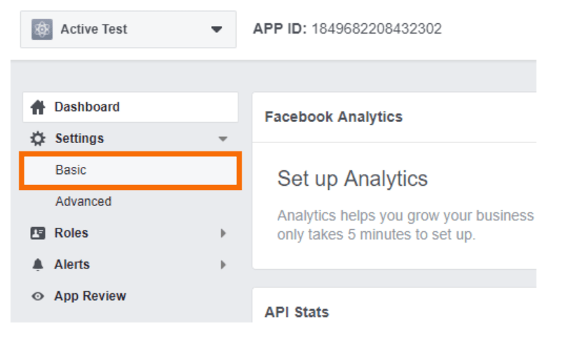Click the caret arrow in app selector
Screen dimensions: 561x340
[217, 29]
